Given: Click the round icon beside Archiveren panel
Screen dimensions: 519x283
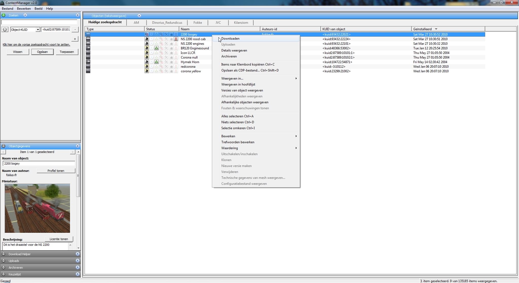Looking at the screenshot, I should click(x=4, y=268).
